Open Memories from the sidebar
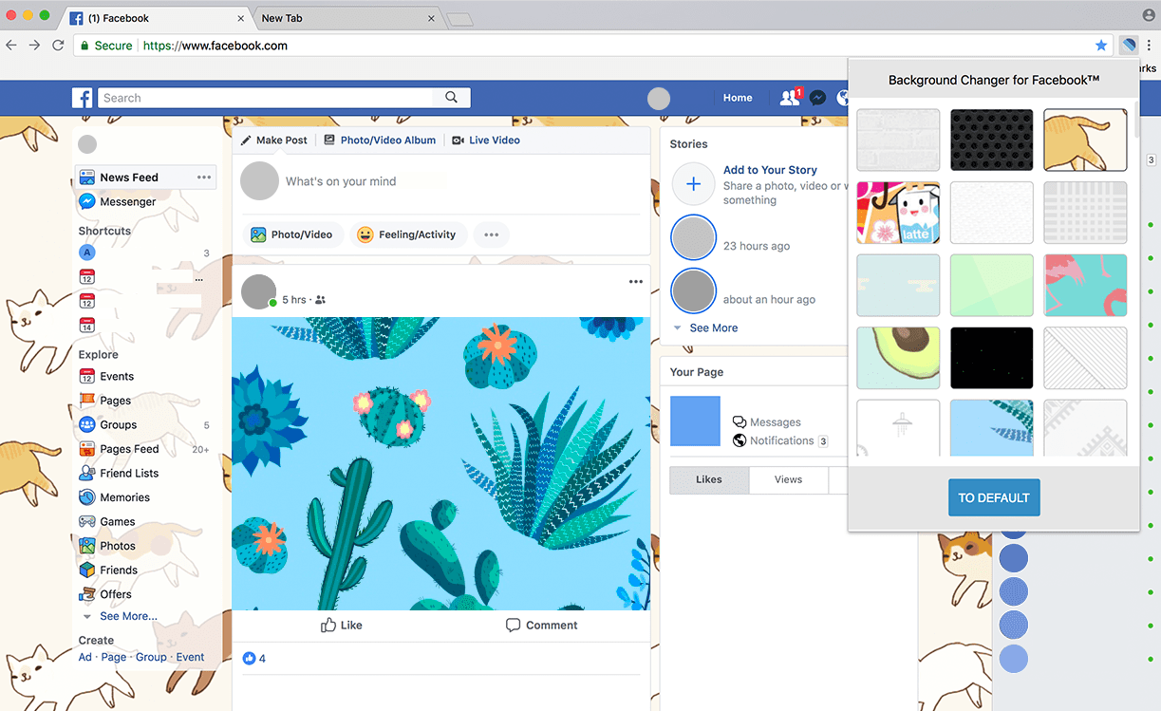The width and height of the screenshot is (1161, 711). coord(124,496)
